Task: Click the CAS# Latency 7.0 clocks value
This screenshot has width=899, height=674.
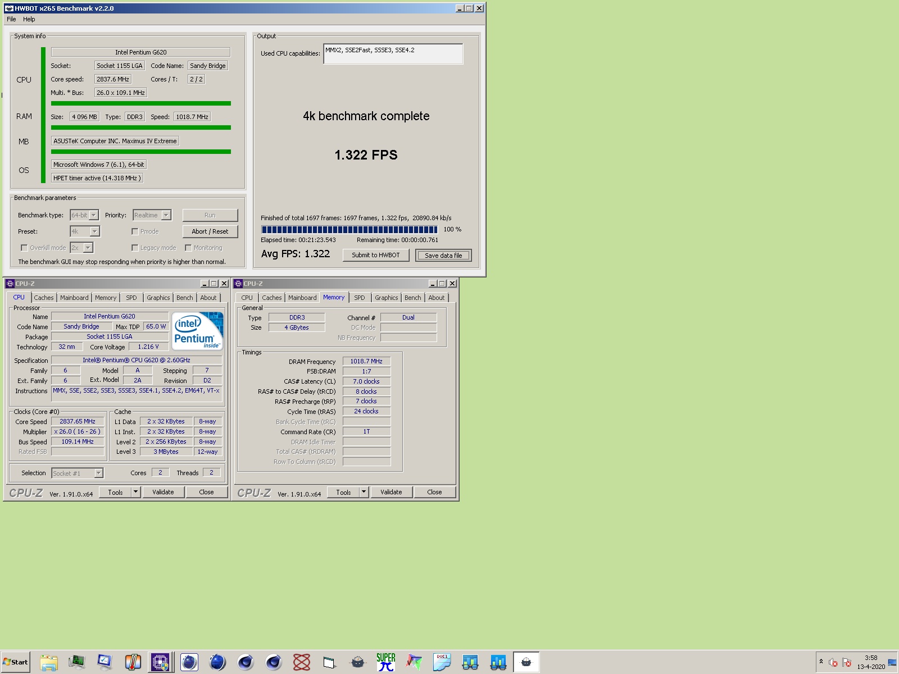Action: tap(366, 381)
